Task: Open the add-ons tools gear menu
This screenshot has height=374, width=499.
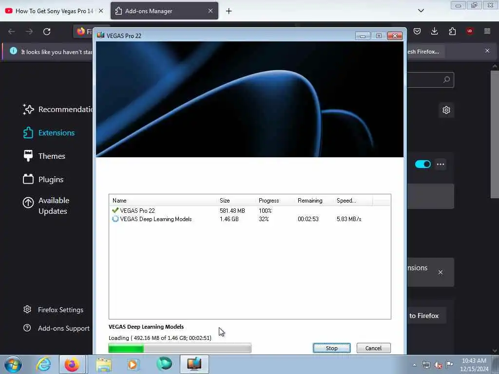Action: tap(446, 110)
